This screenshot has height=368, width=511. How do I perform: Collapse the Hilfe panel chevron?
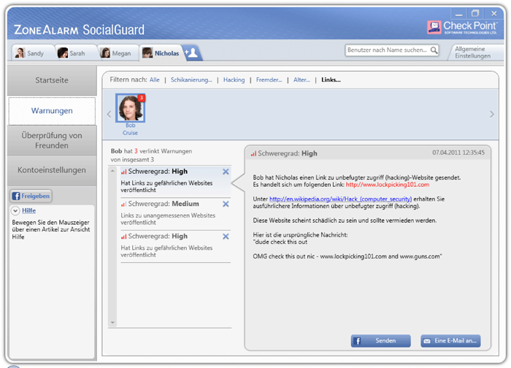15,210
